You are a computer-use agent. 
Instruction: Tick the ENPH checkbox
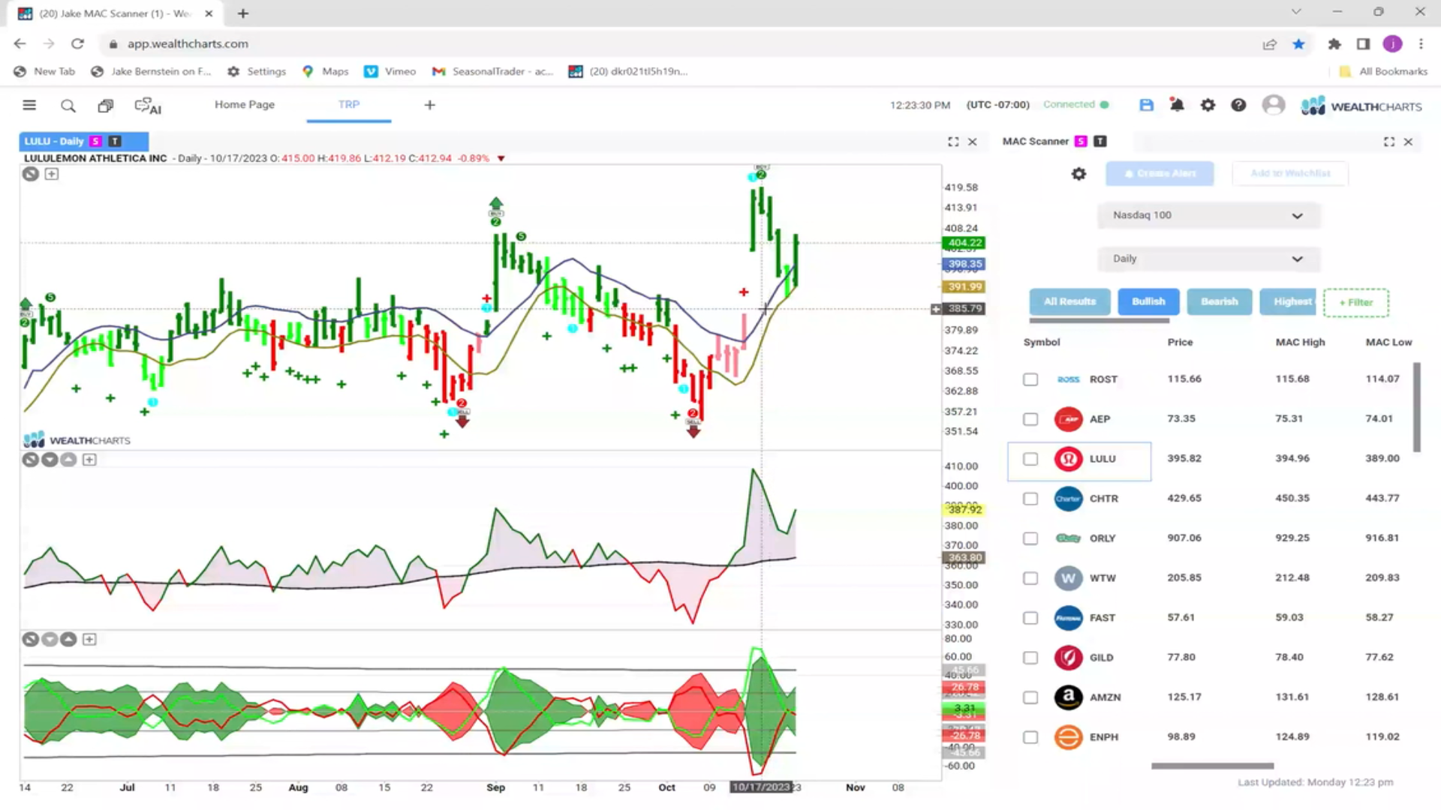click(x=1030, y=737)
